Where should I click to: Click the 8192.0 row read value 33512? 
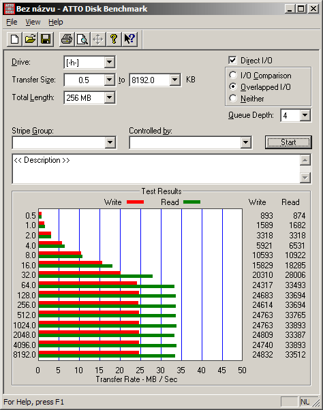[x=295, y=355]
